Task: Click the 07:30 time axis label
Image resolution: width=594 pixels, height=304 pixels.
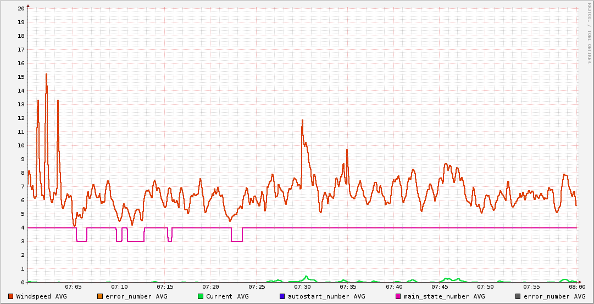Action: point(302,286)
